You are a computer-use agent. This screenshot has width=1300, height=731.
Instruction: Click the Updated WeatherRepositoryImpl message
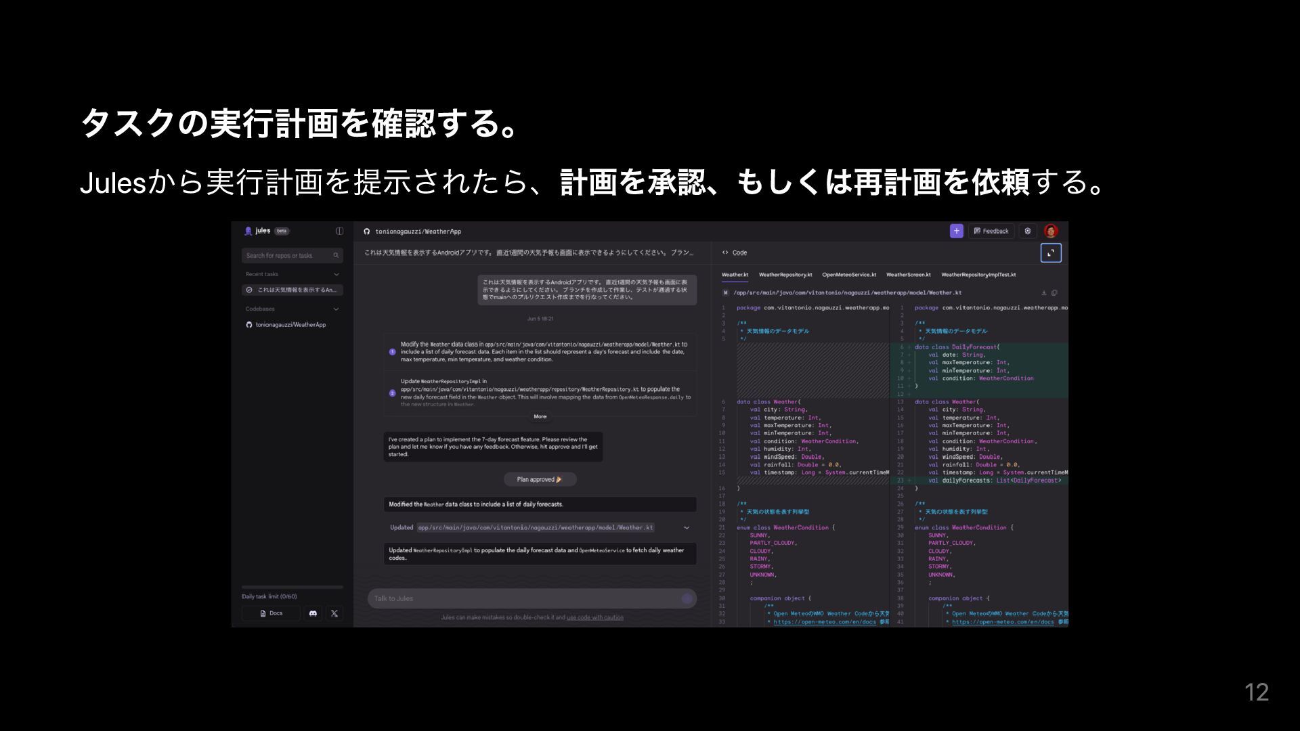point(540,554)
